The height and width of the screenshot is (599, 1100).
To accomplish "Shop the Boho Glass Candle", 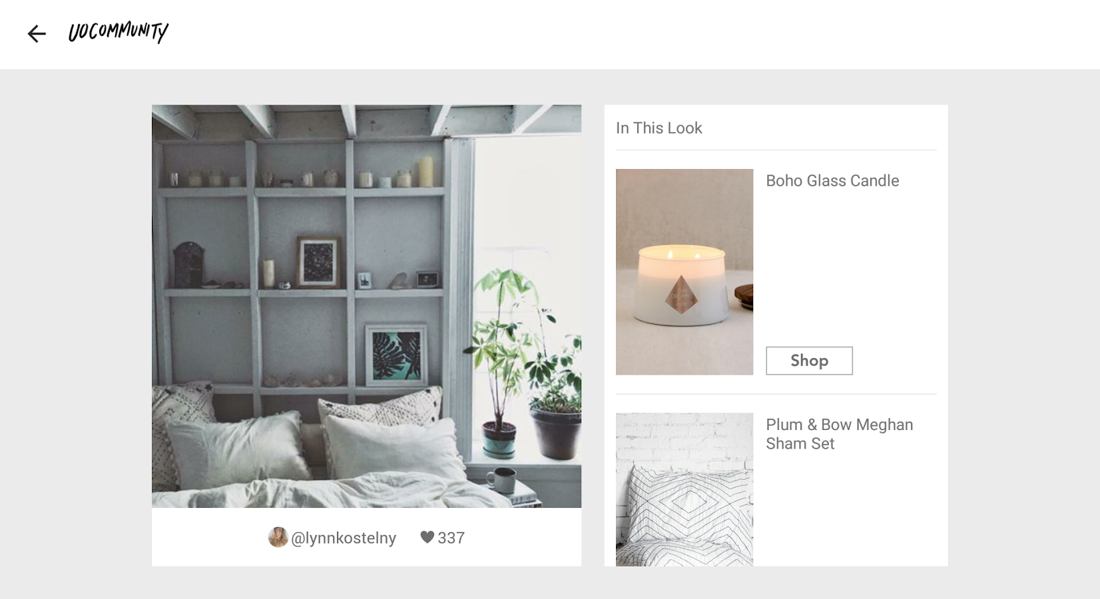I will point(809,361).
